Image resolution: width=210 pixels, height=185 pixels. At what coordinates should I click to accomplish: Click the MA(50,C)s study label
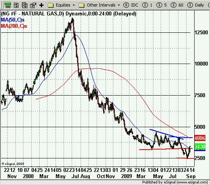pos(13,20)
